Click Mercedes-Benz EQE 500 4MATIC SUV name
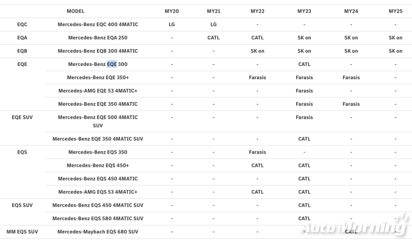 [x=98, y=122]
